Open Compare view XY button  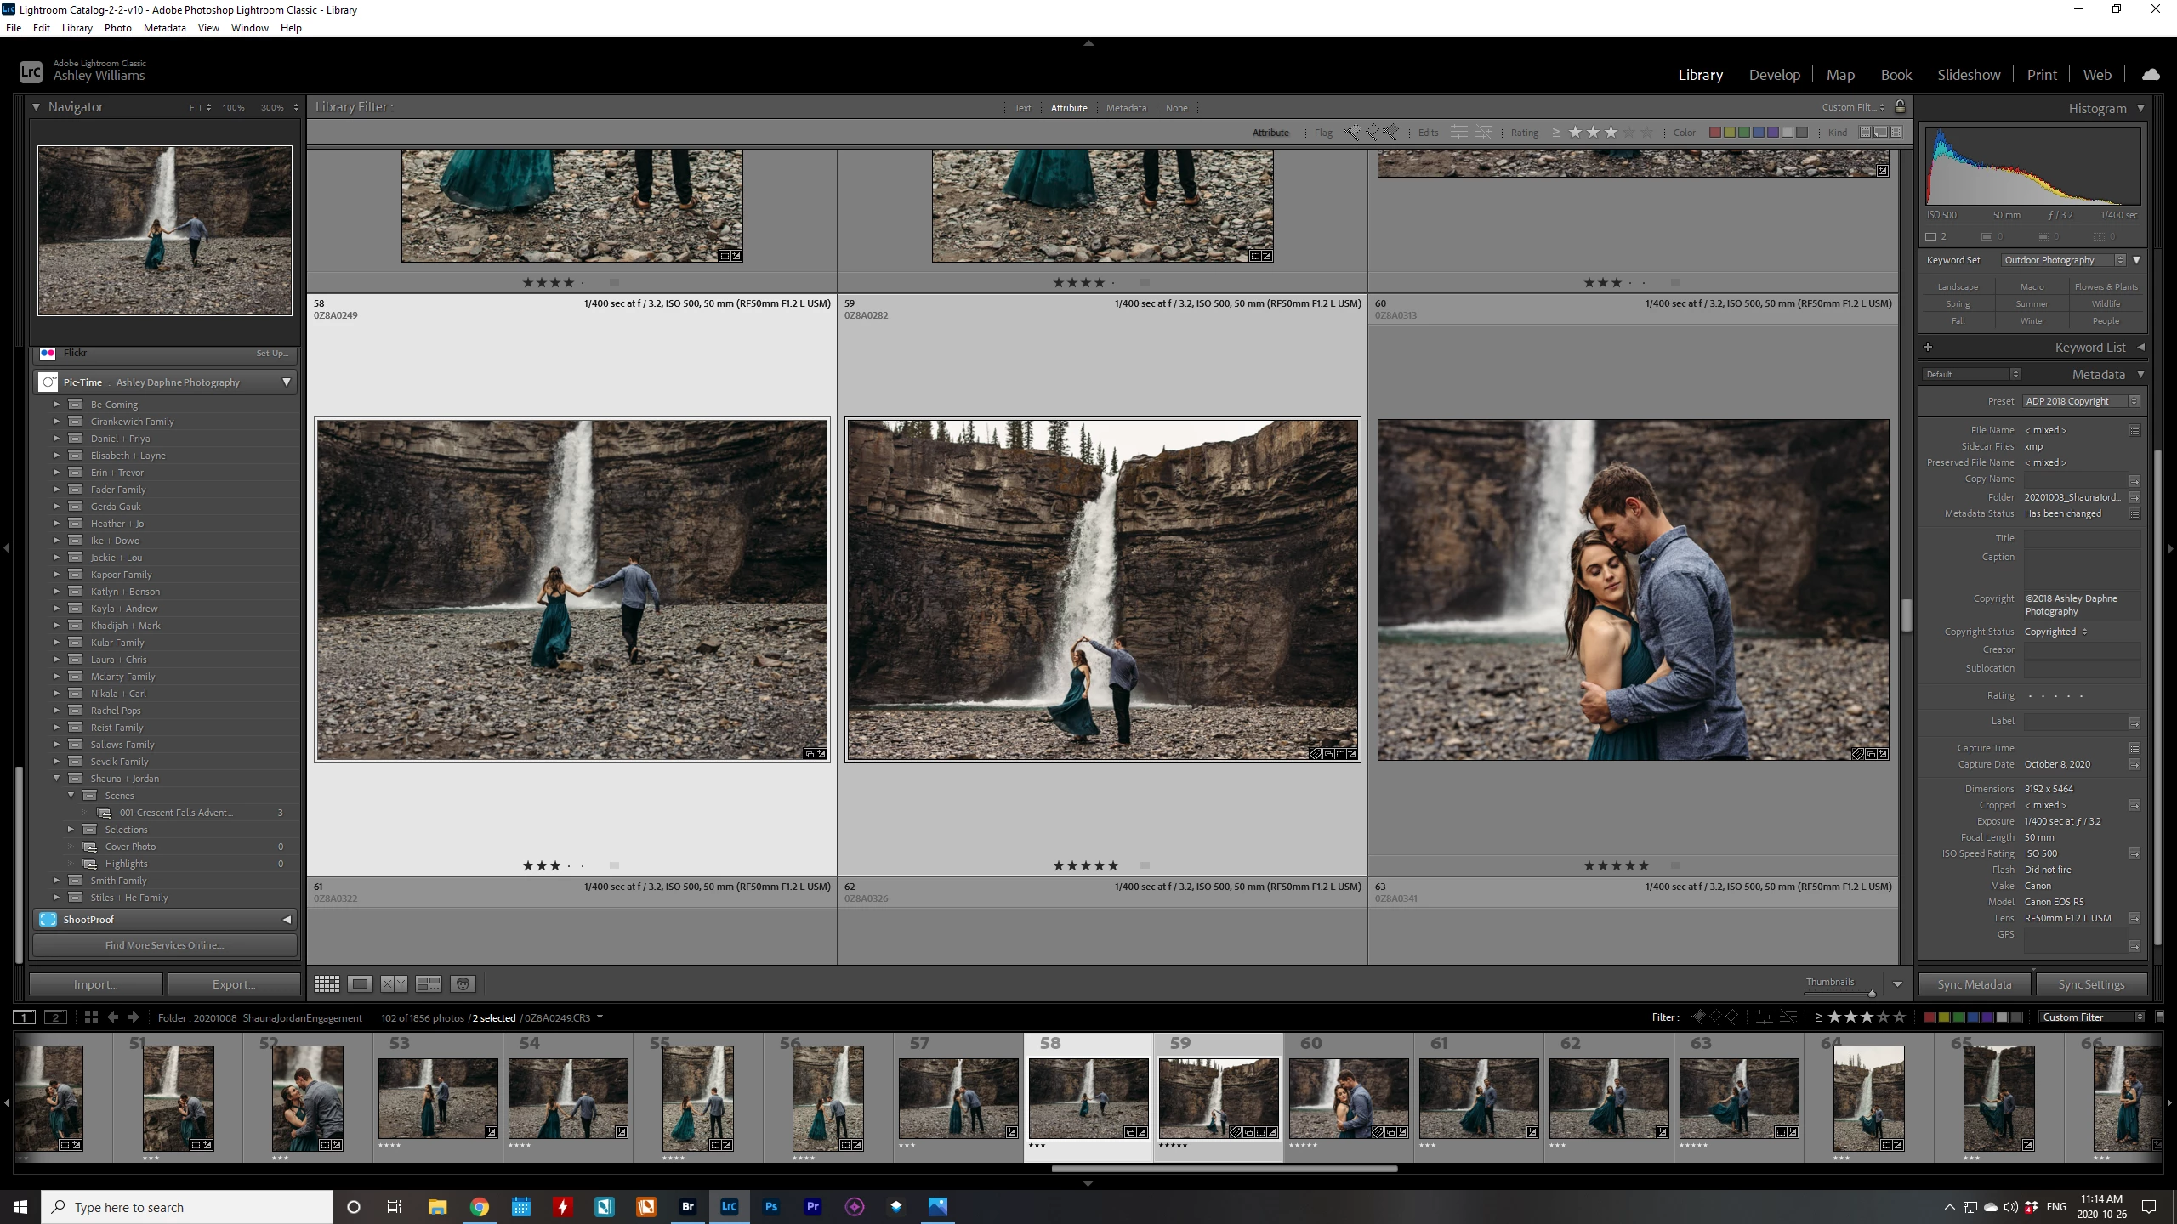point(394,983)
